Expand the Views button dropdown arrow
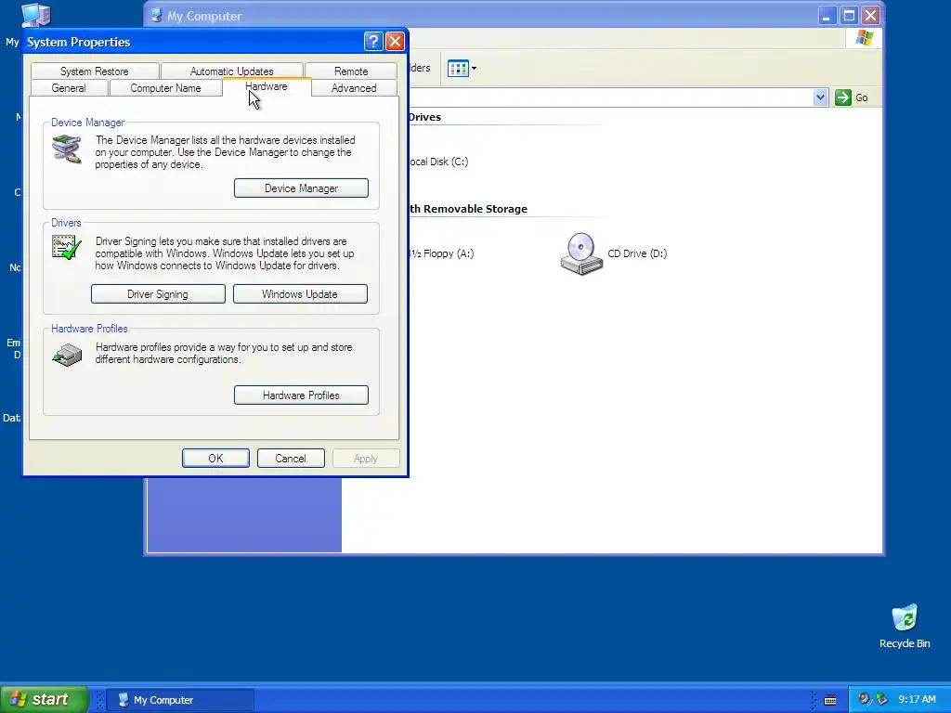Viewport: 951px width, 713px height. point(474,69)
